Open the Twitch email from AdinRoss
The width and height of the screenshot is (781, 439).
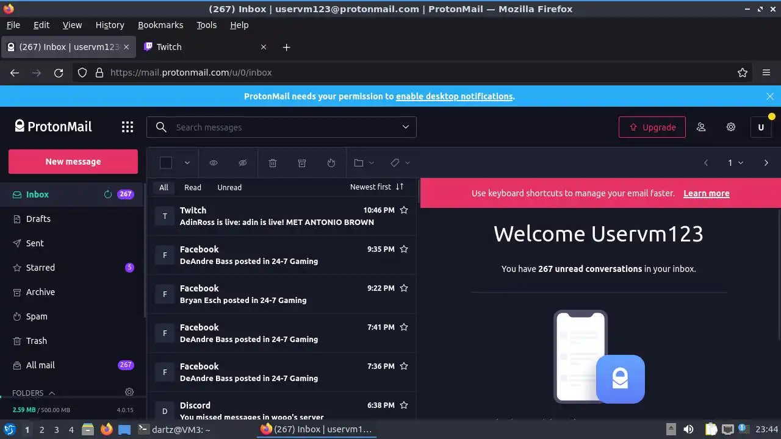(282, 216)
